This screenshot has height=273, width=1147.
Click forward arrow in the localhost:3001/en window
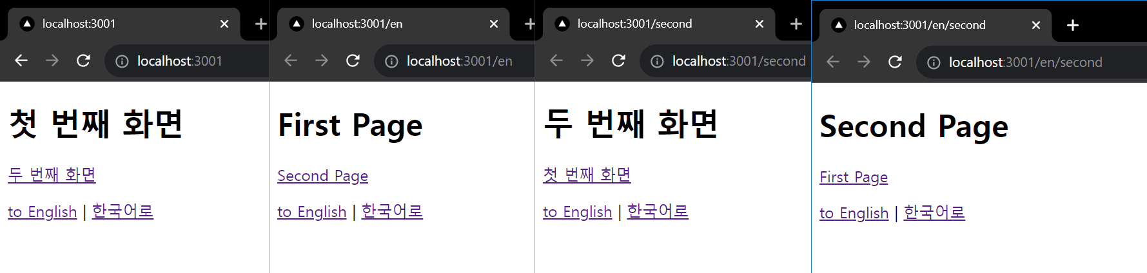click(x=322, y=61)
